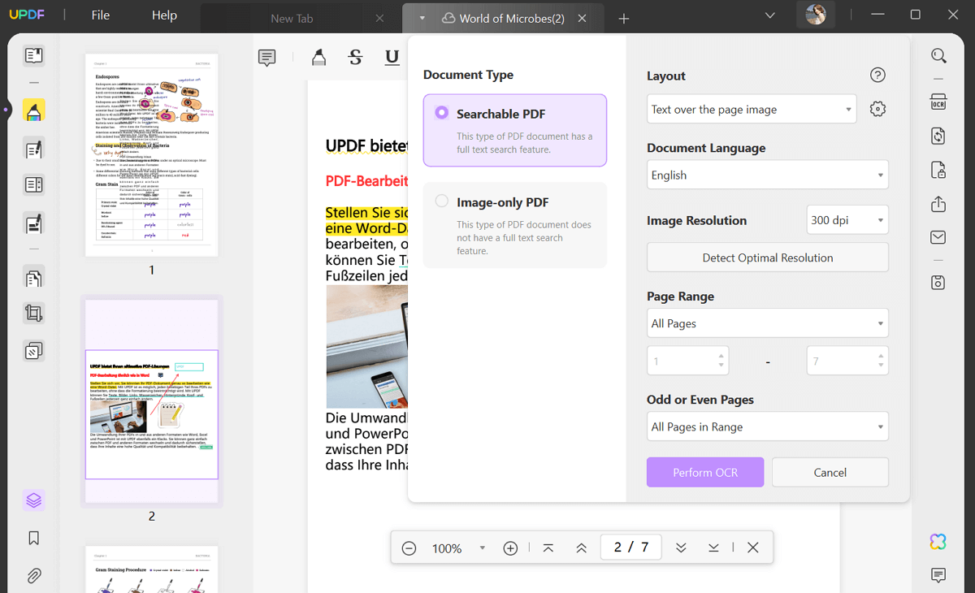Open the Form preparation tool in sidebar
The height and width of the screenshot is (593, 975).
coord(33,184)
